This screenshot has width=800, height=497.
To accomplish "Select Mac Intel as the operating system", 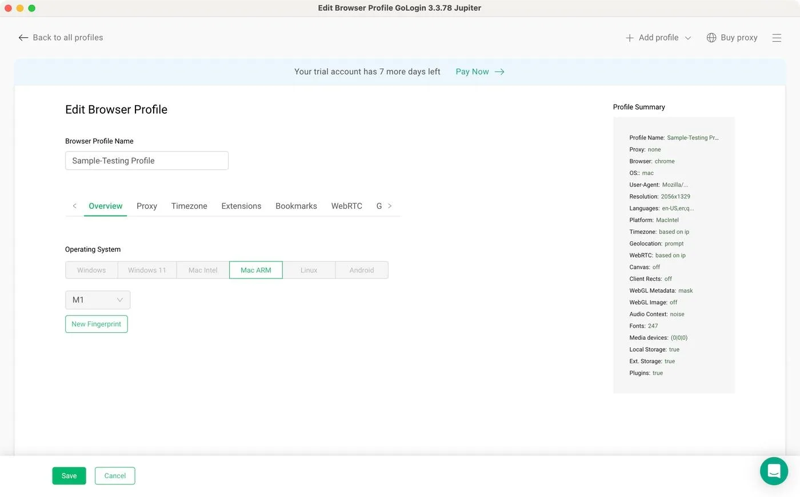I will click(x=203, y=271).
